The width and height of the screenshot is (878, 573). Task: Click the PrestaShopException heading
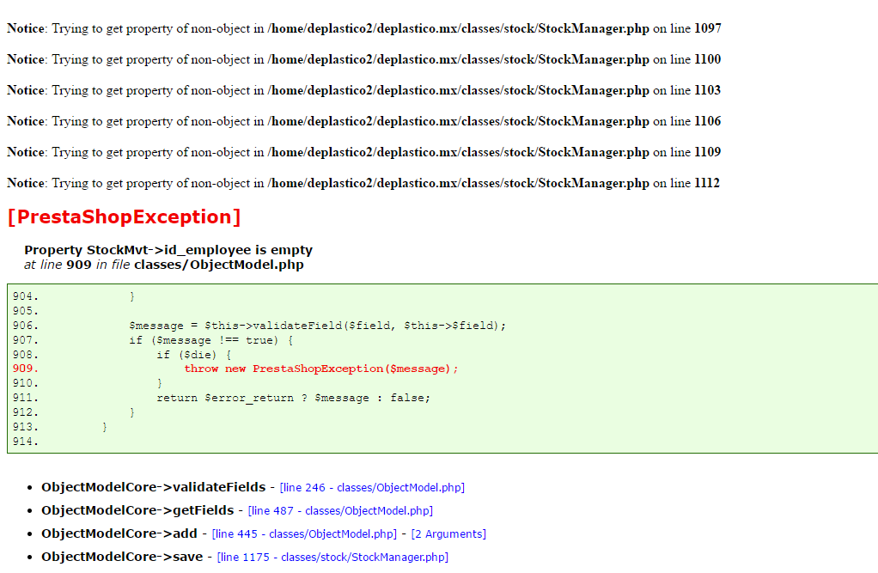125,216
